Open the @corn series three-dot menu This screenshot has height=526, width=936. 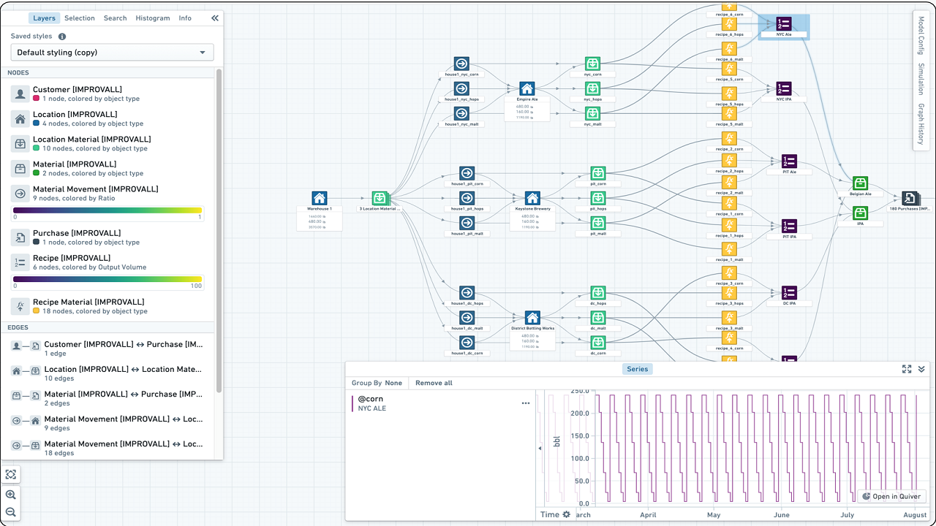click(526, 403)
